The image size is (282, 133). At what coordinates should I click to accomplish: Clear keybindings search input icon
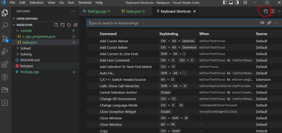click(276, 23)
